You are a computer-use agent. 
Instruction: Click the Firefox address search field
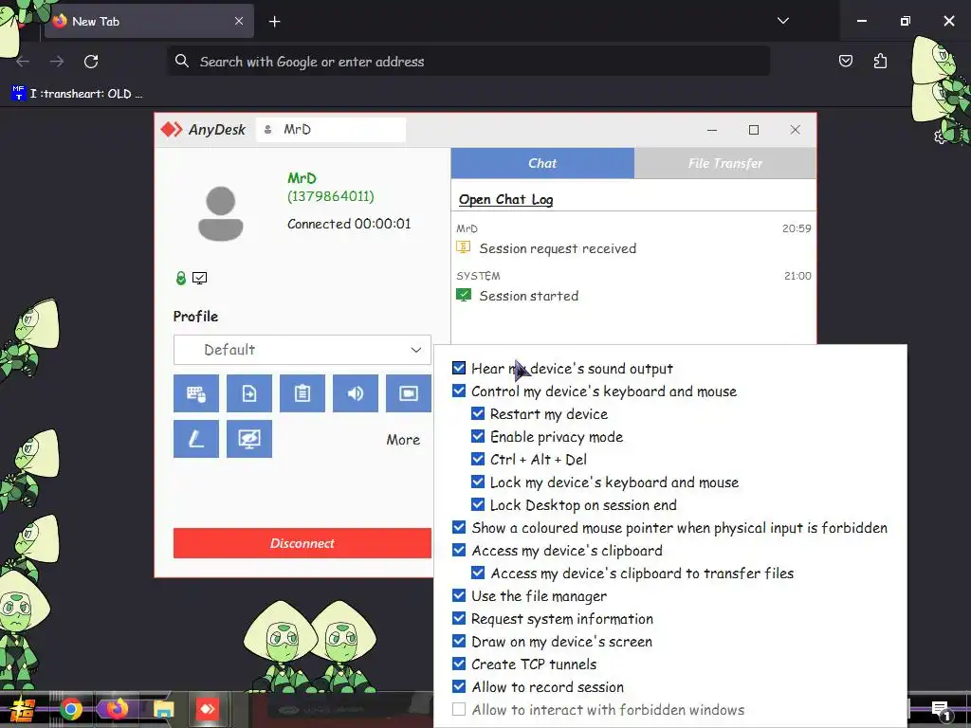pos(468,62)
